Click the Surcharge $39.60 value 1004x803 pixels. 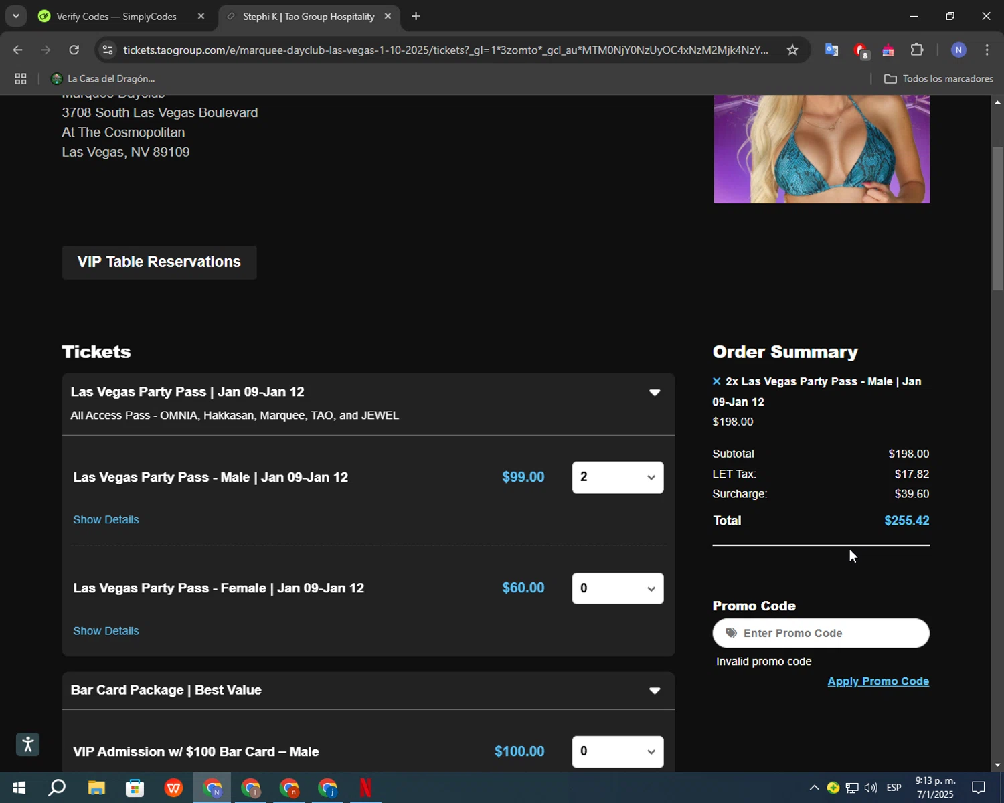912,494
